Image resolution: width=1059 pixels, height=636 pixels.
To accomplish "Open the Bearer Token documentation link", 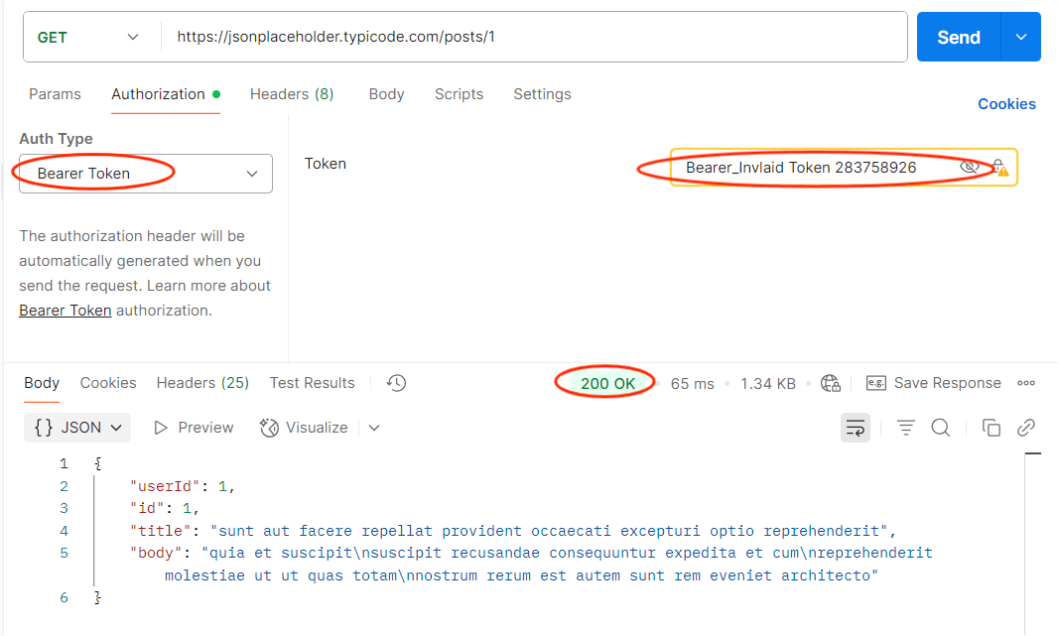I will (x=65, y=310).
